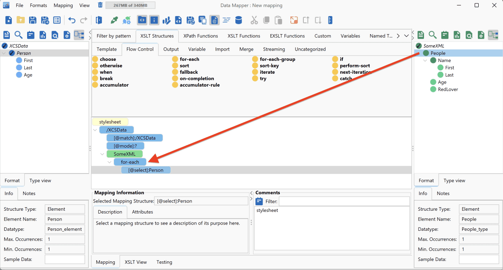Collapse the Name node in the target tree
This screenshot has width=503, height=270.
pos(426,60)
